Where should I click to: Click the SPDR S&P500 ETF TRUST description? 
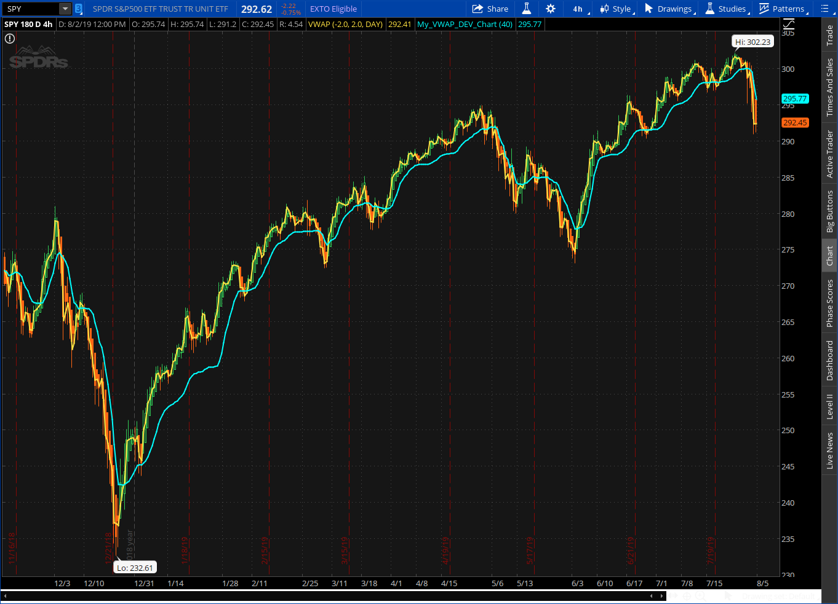161,9
